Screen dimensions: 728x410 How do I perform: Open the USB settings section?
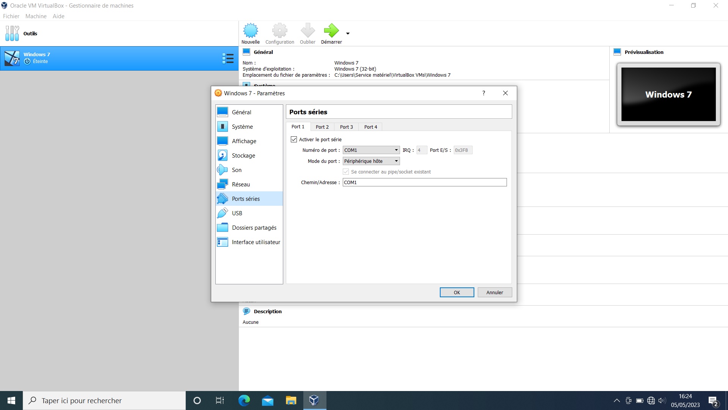pos(237,213)
